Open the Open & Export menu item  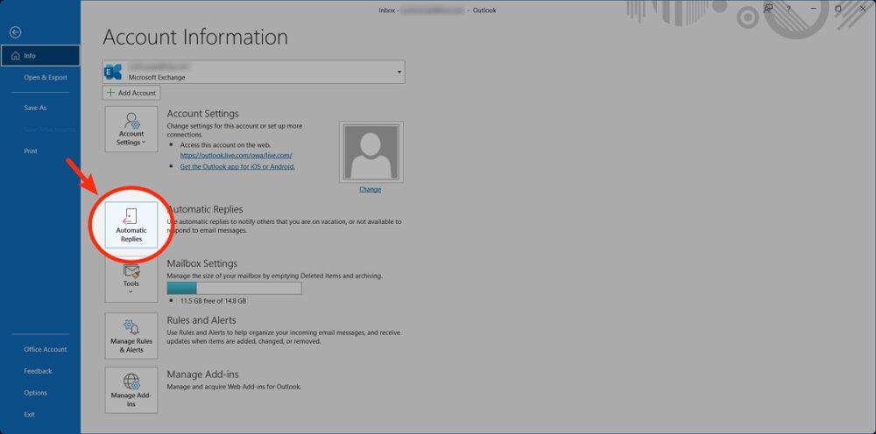(x=46, y=77)
